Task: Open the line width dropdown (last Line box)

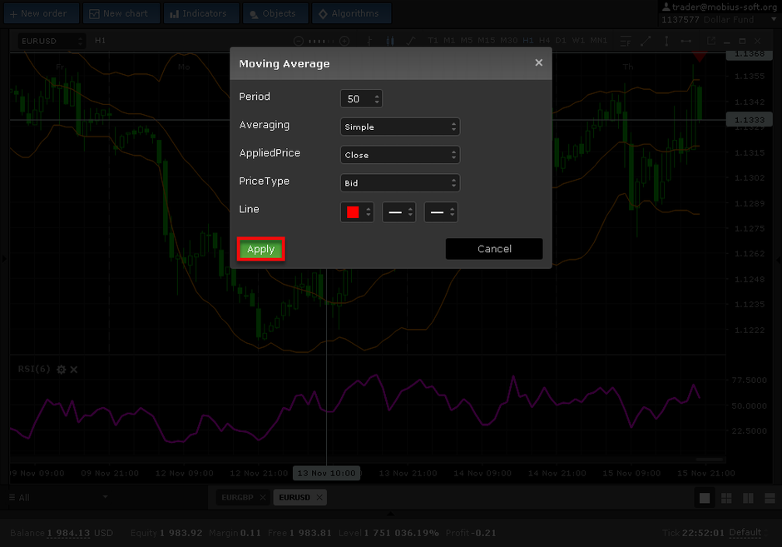Action: click(440, 212)
